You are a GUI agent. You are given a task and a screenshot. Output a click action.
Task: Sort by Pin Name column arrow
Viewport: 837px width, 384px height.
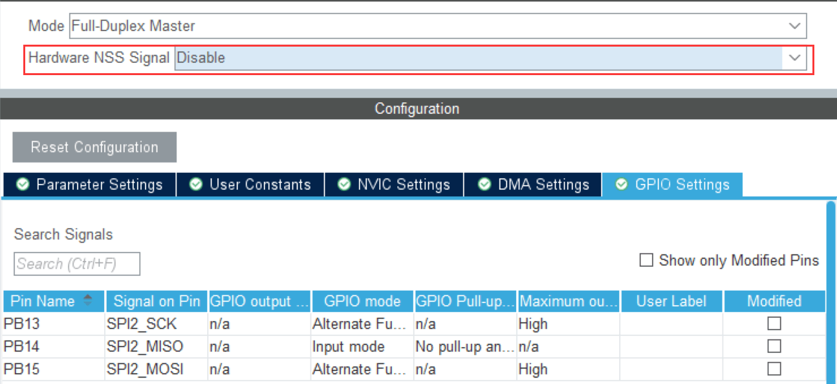click(89, 301)
